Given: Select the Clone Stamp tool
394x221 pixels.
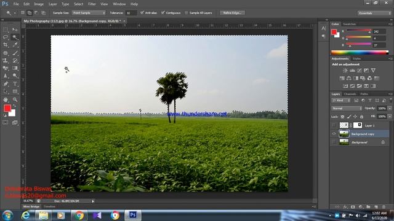Looking at the screenshot, I should point(6,60).
